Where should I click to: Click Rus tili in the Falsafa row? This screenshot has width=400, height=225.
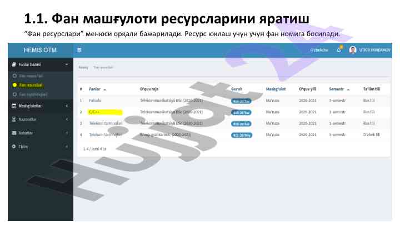tap(369, 101)
